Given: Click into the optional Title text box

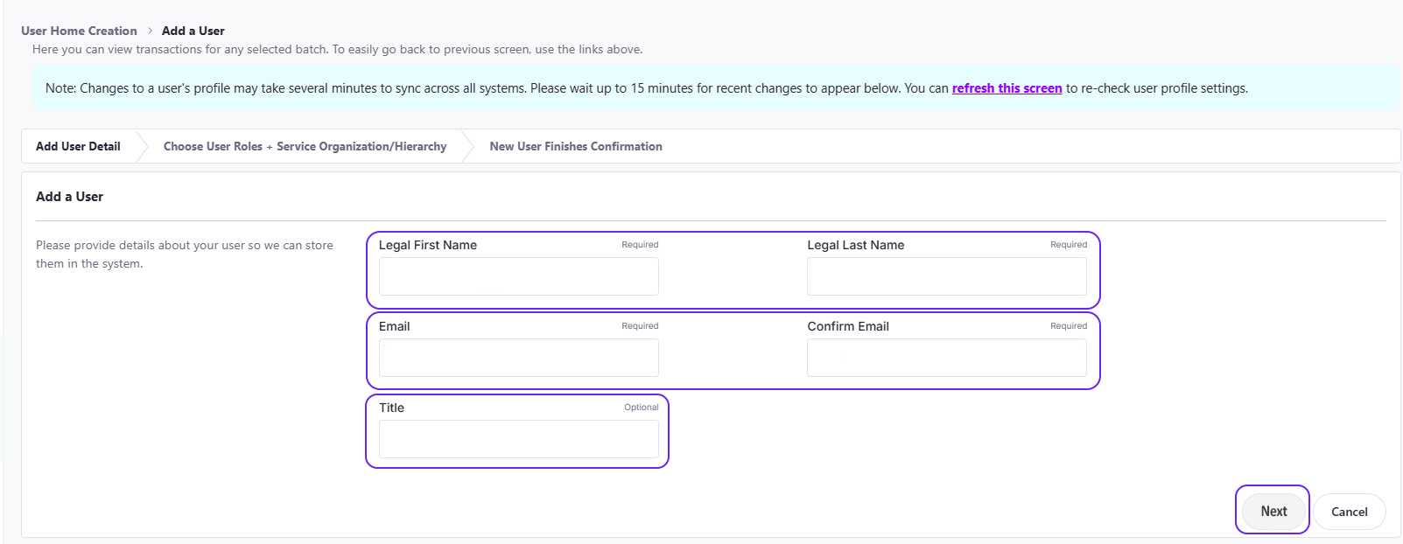Looking at the screenshot, I should point(518,439).
